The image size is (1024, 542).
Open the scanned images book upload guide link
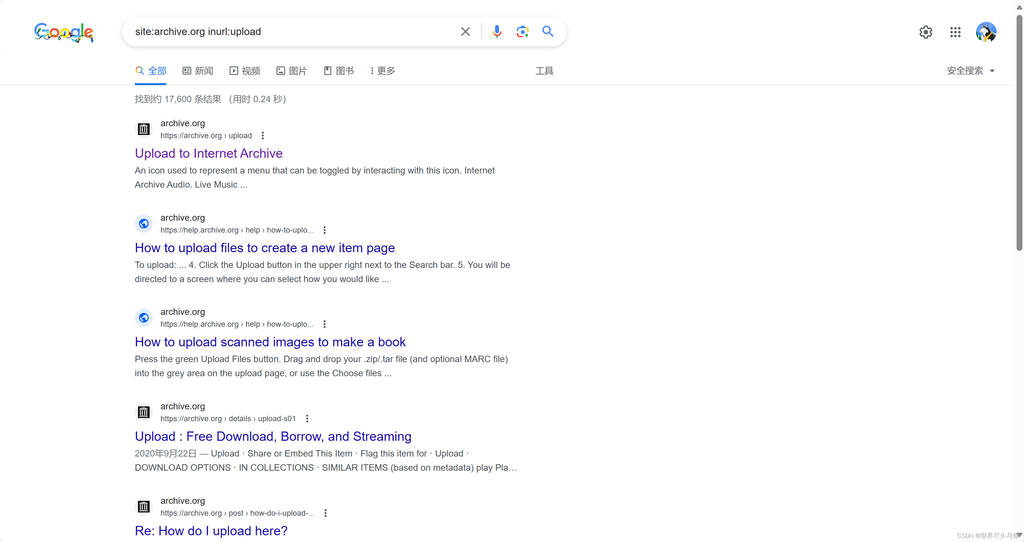point(270,342)
